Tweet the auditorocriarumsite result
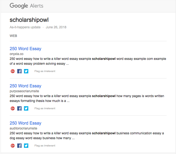The height and width of the screenshot is (154, 176). click(x=26, y=146)
